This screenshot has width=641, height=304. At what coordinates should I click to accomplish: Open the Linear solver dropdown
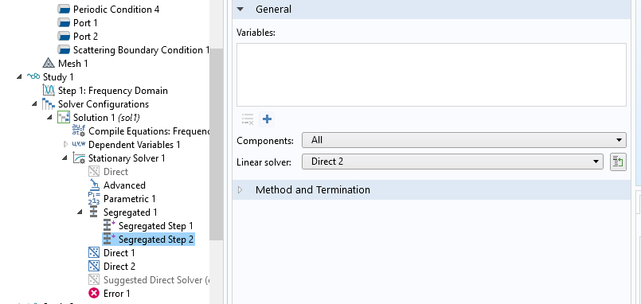click(x=452, y=162)
